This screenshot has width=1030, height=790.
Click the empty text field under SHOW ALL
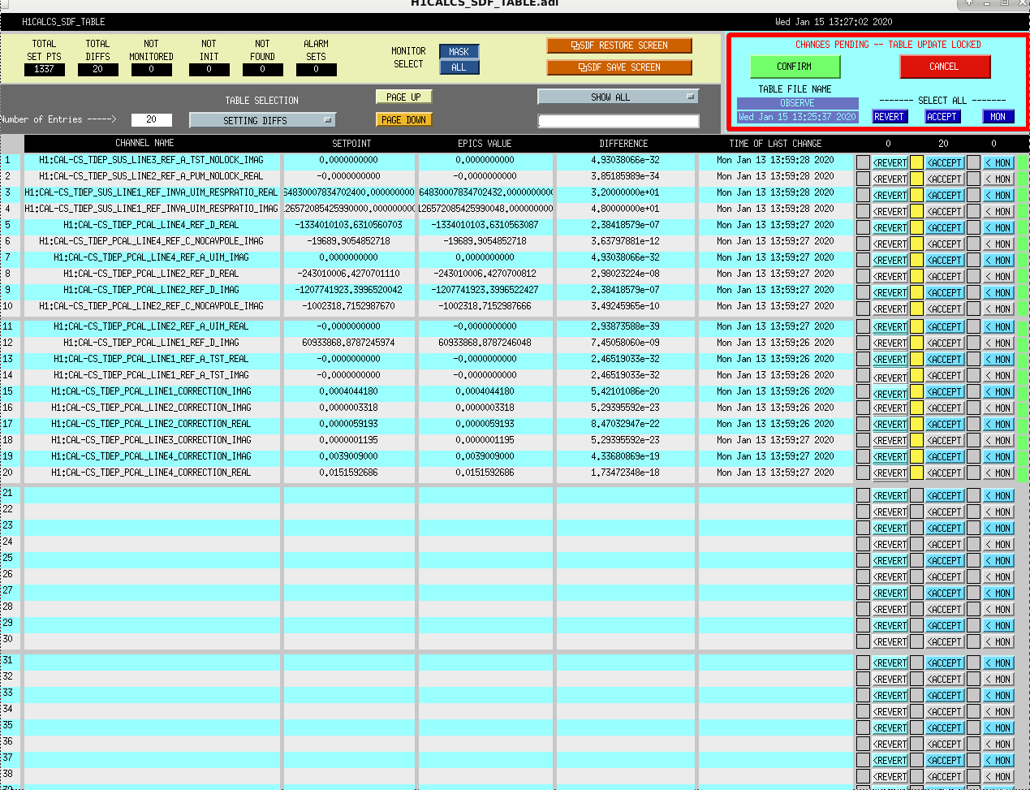click(x=618, y=121)
